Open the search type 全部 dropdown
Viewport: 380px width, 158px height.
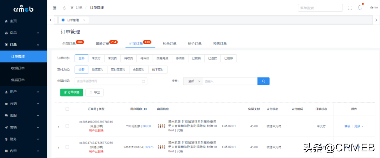[x=193, y=81]
